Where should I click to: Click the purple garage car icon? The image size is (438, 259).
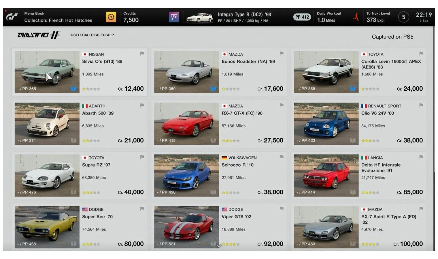click(x=174, y=17)
